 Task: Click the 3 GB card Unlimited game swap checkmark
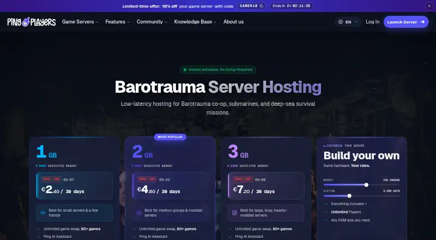pos(230,229)
